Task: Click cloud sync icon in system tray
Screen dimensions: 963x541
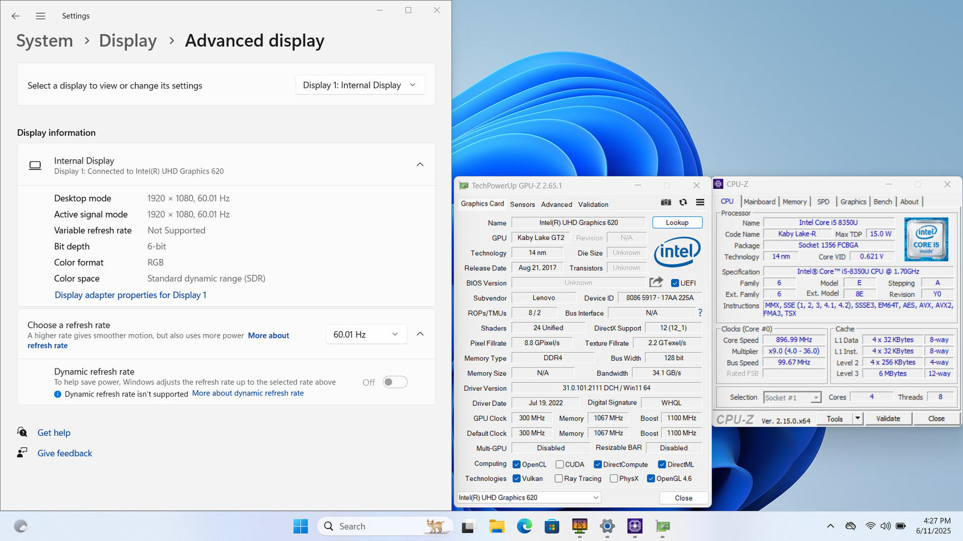Action: (850, 526)
